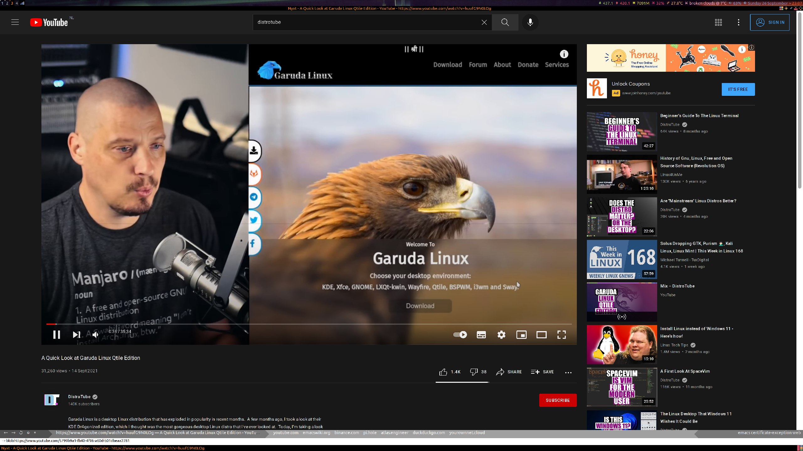Click the Nyxt status bar URL

158,433
